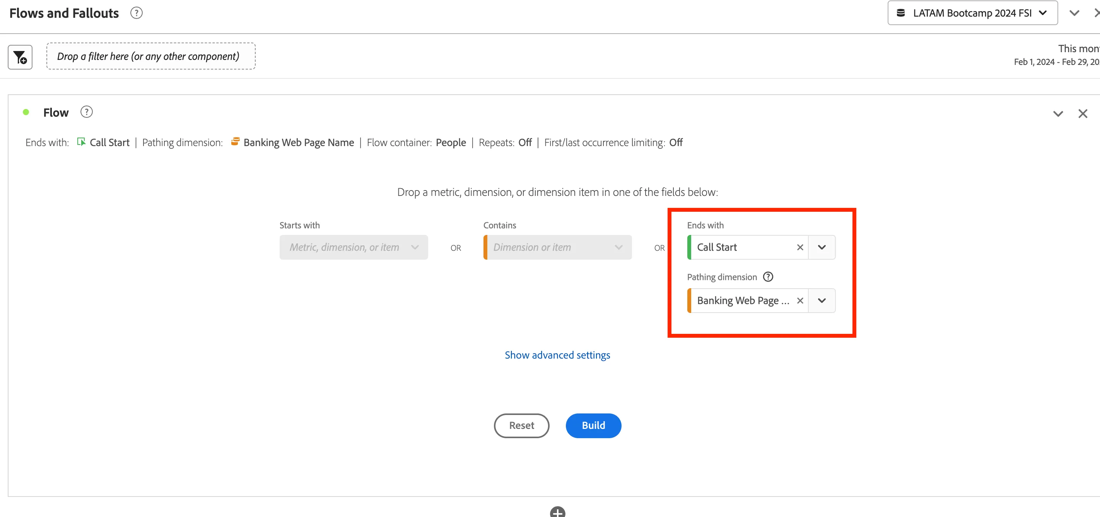
Task: Add a new panel with plus icon
Action: coord(557,512)
